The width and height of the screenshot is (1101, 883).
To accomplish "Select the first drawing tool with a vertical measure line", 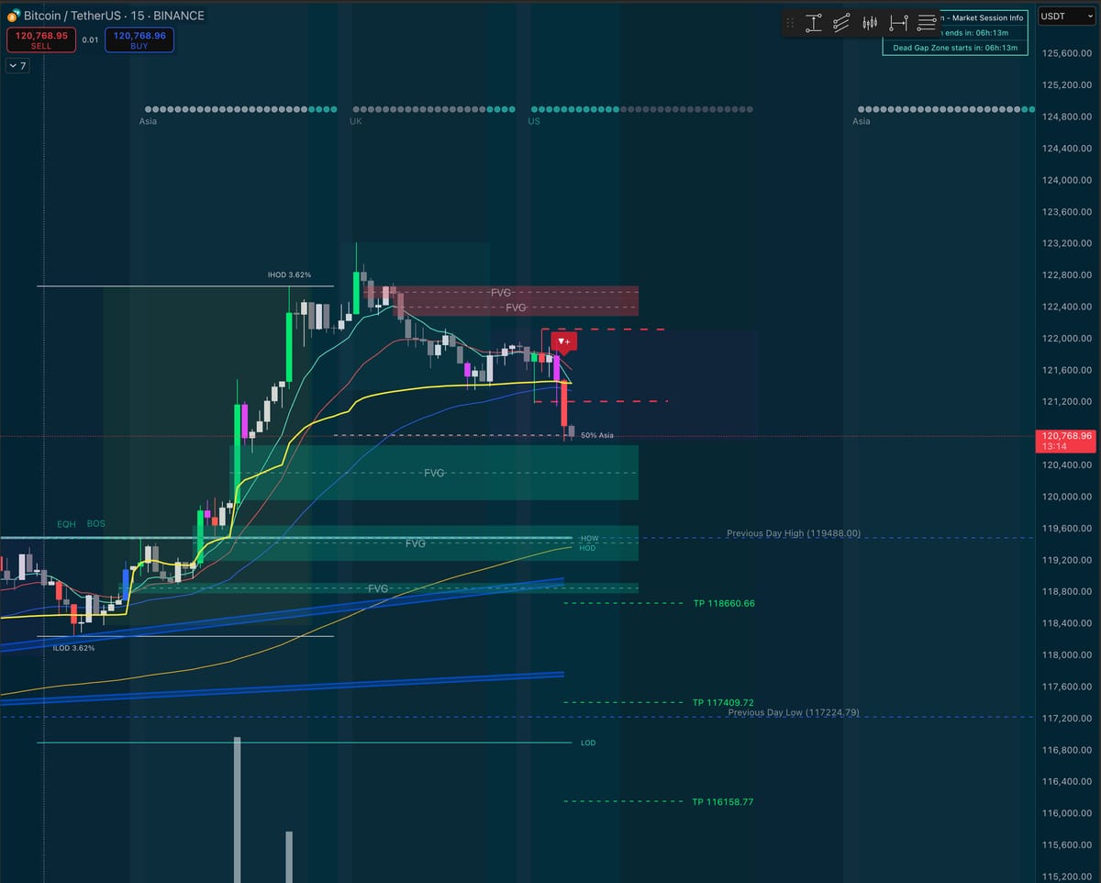I will click(813, 23).
